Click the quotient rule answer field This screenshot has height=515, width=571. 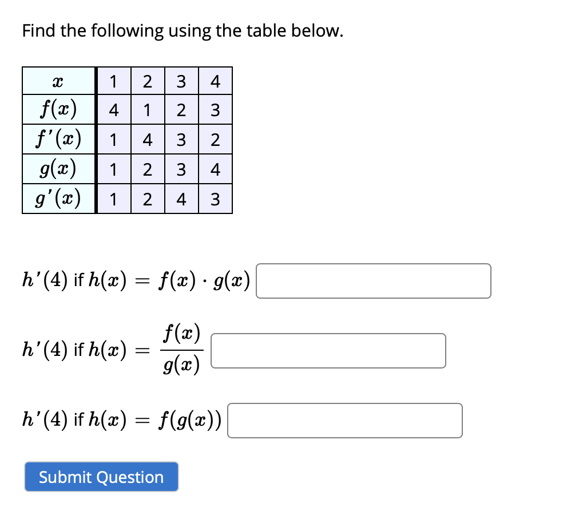(x=327, y=351)
